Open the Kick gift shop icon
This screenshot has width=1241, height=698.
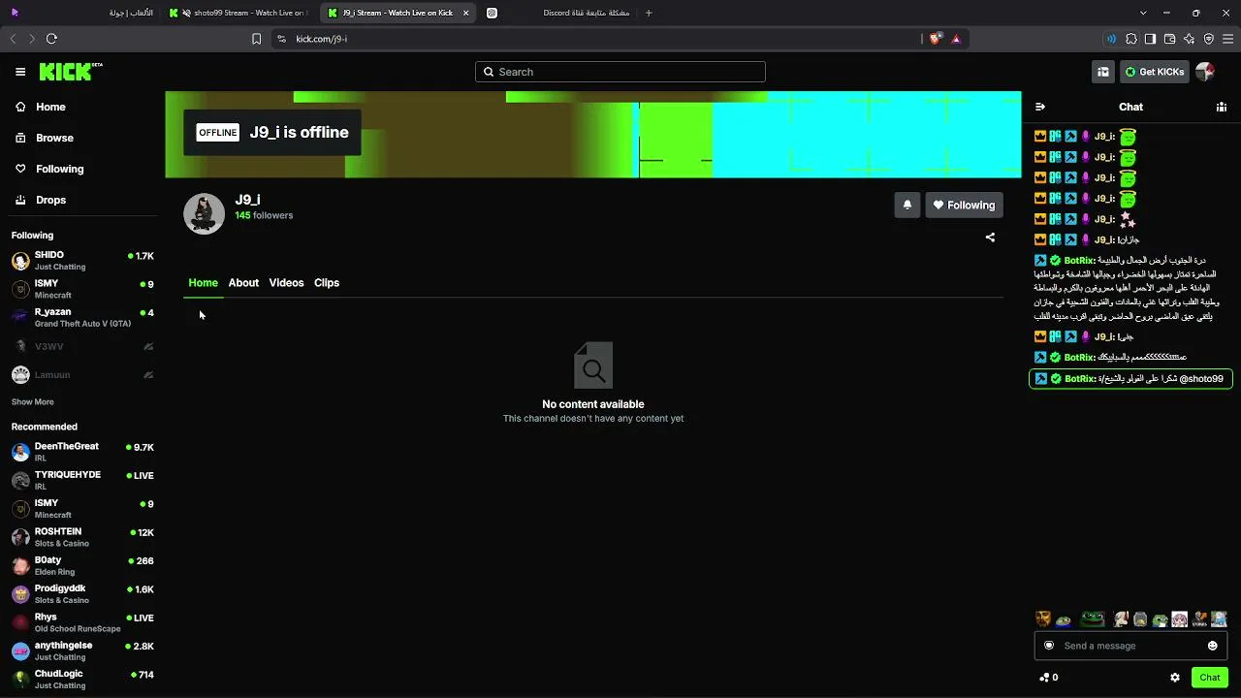click(1103, 72)
